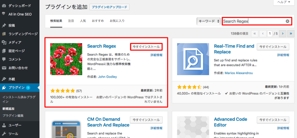The height and width of the screenshot is (138, 297).
Task: Visit author John Godley's link
Action: tap(108, 77)
